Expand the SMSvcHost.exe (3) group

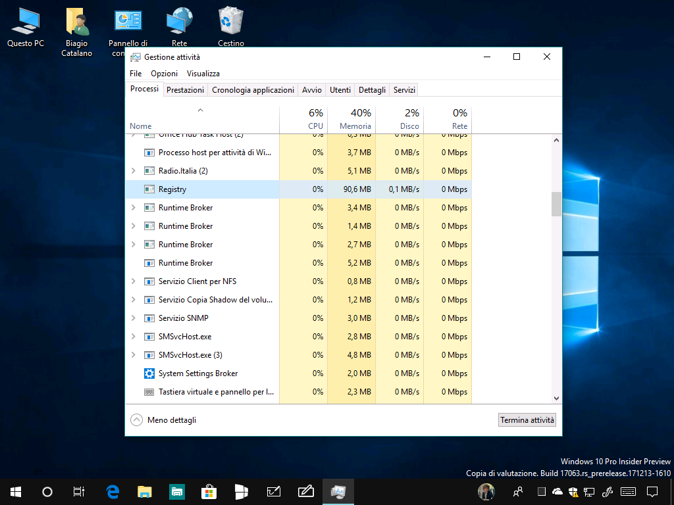pyautogui.click(x=133, y=355)
